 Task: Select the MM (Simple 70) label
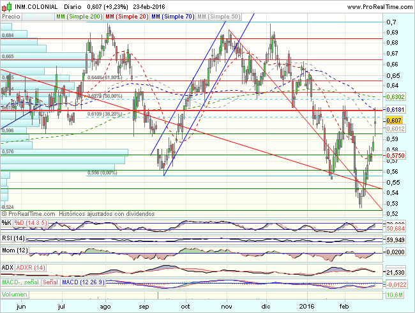click(173, 17)
